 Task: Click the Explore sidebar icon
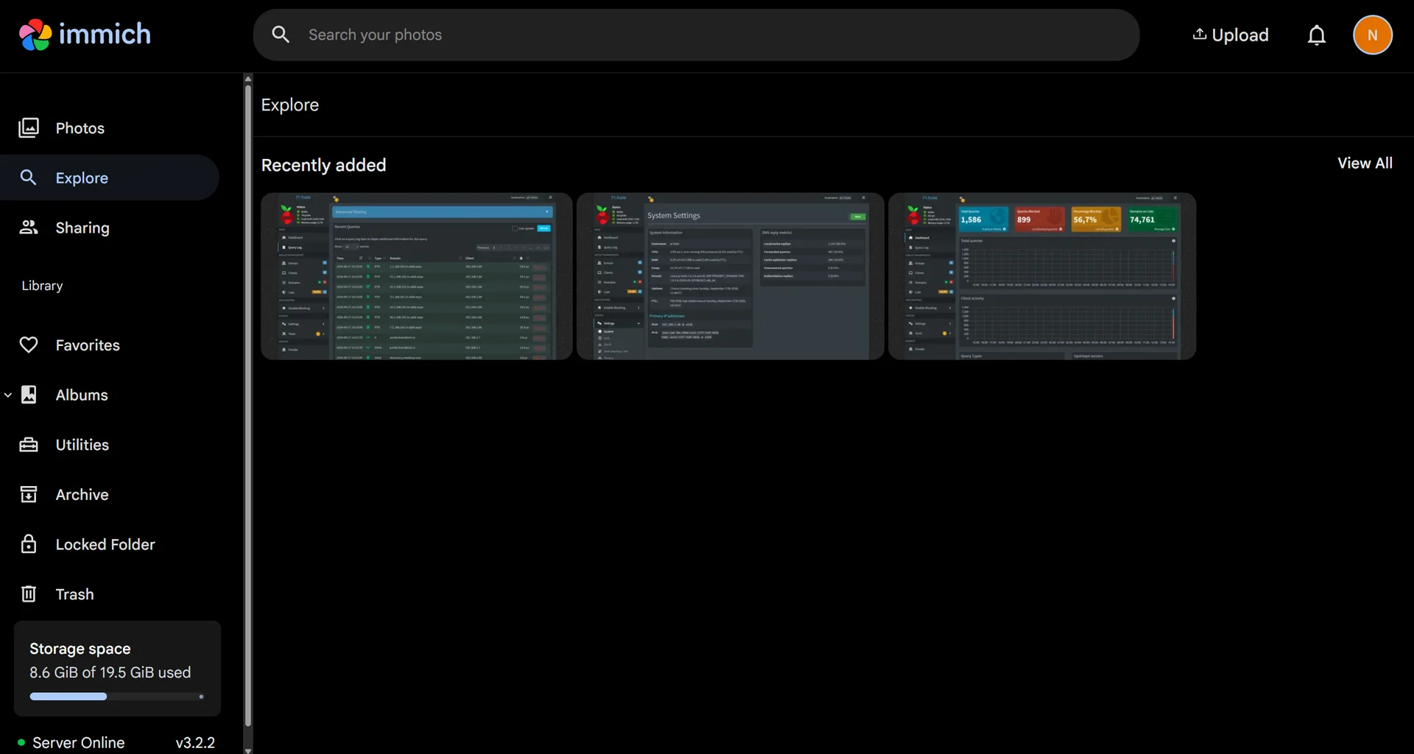tap(29, 177)
